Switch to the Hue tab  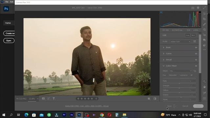tap(164, 75)
